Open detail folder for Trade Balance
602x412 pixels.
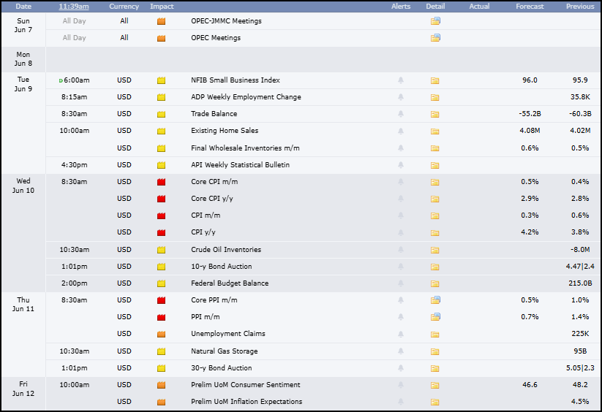(434, 114)
